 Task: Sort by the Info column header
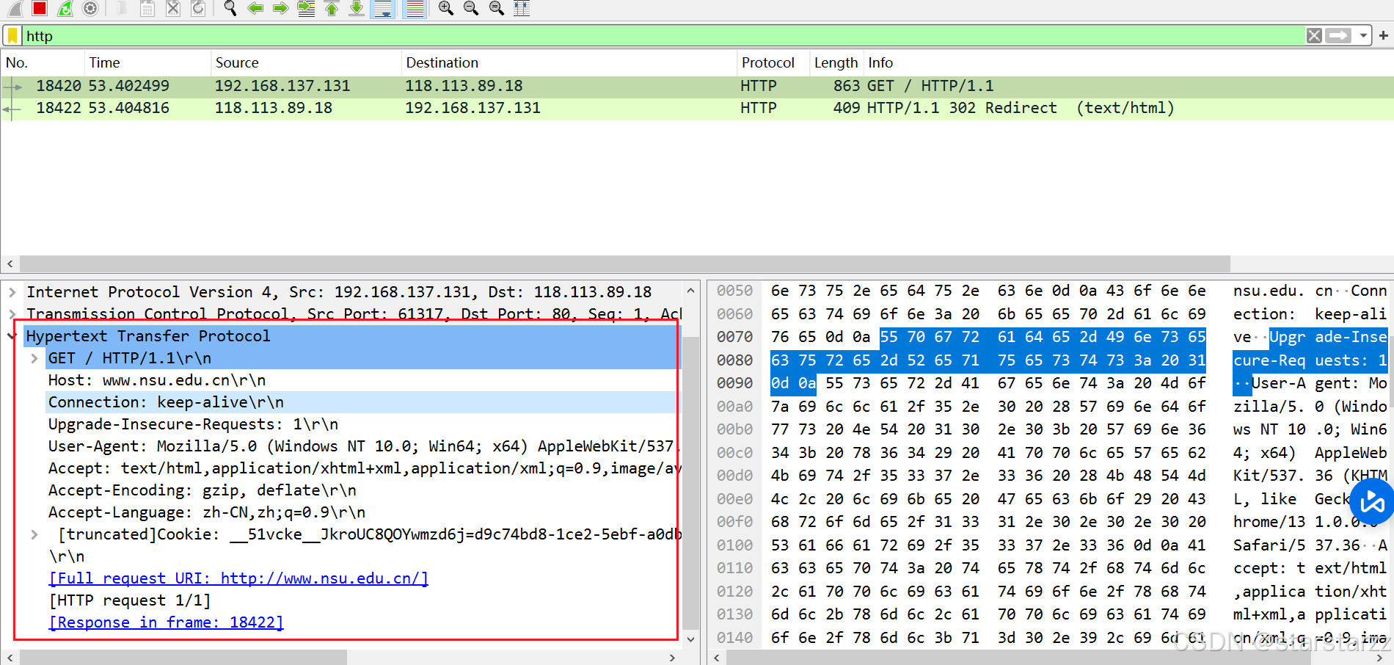1128,62
